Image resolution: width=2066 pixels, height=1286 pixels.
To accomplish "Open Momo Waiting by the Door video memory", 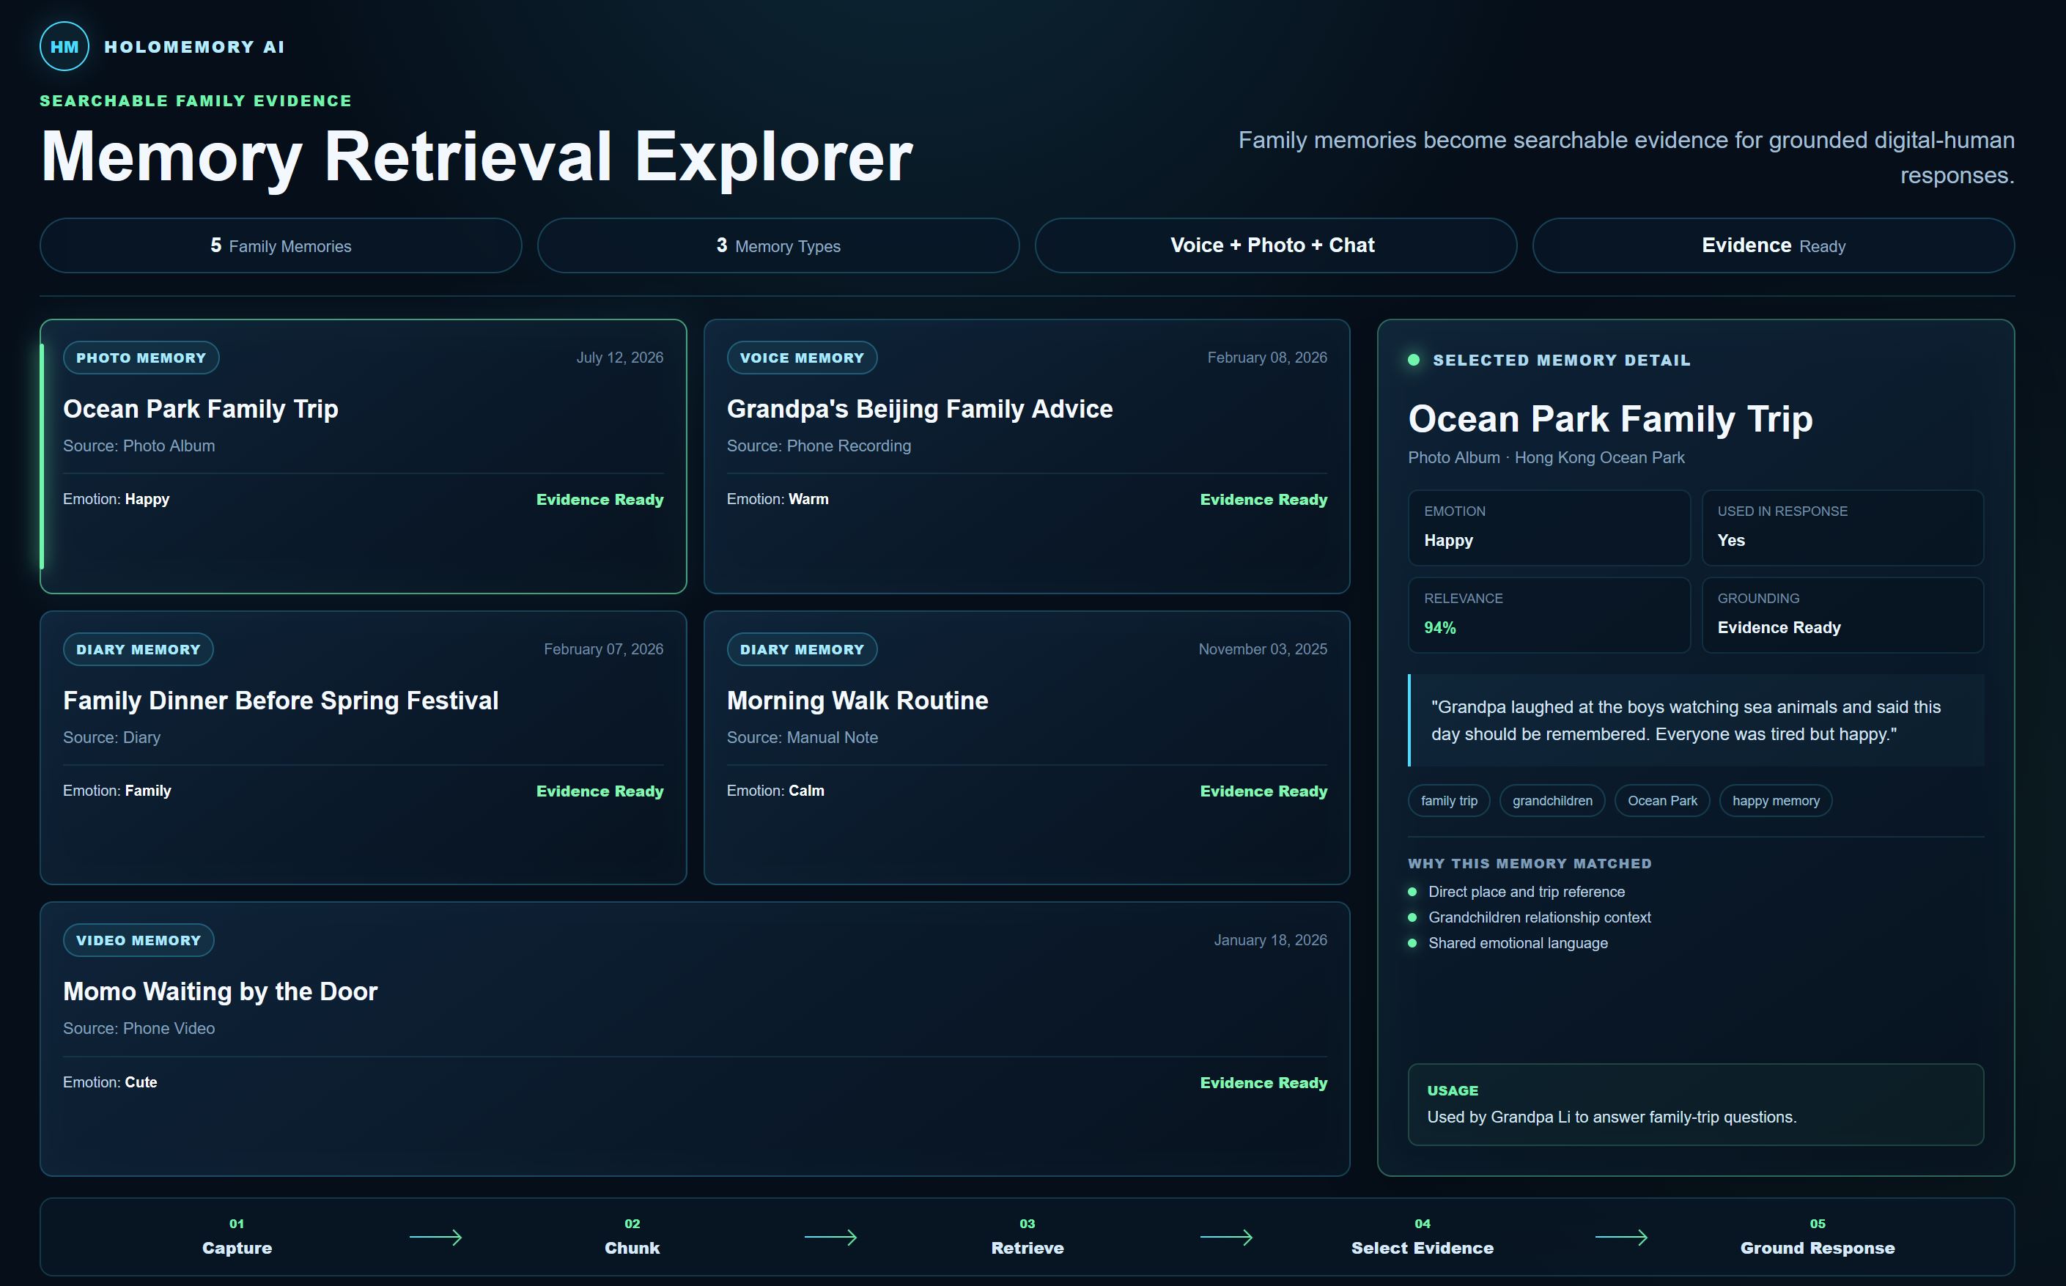I will tap(695, 1038).
